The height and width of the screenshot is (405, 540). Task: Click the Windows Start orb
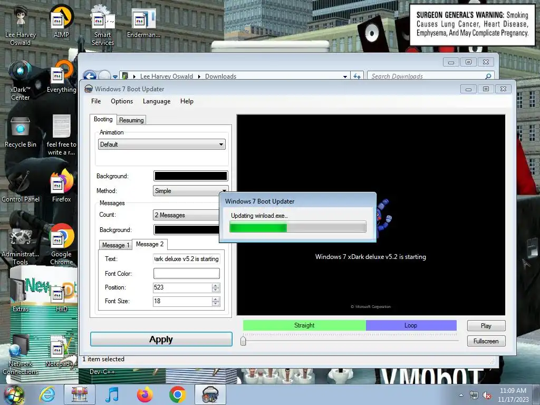pos(14,394)
